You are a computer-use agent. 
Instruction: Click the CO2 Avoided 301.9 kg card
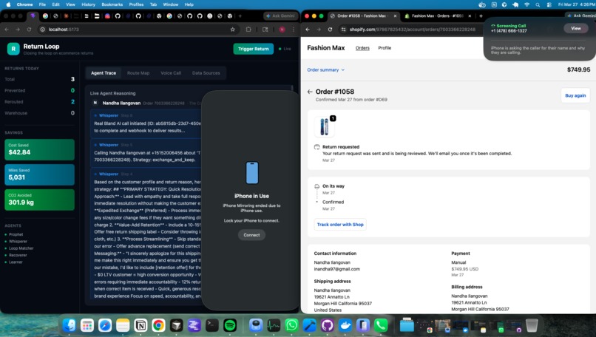pyautogui.click(x=39, y=200)
